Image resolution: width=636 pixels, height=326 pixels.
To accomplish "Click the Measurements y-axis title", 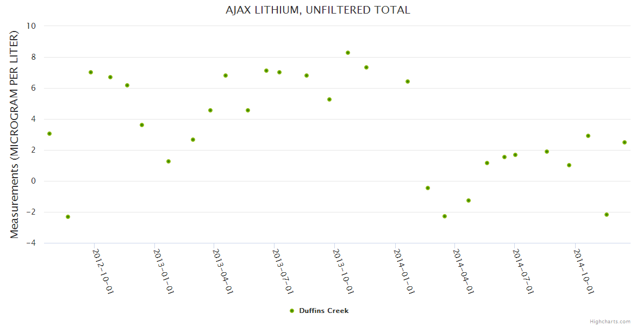I will pyautogui.click(x=15, y=134).
